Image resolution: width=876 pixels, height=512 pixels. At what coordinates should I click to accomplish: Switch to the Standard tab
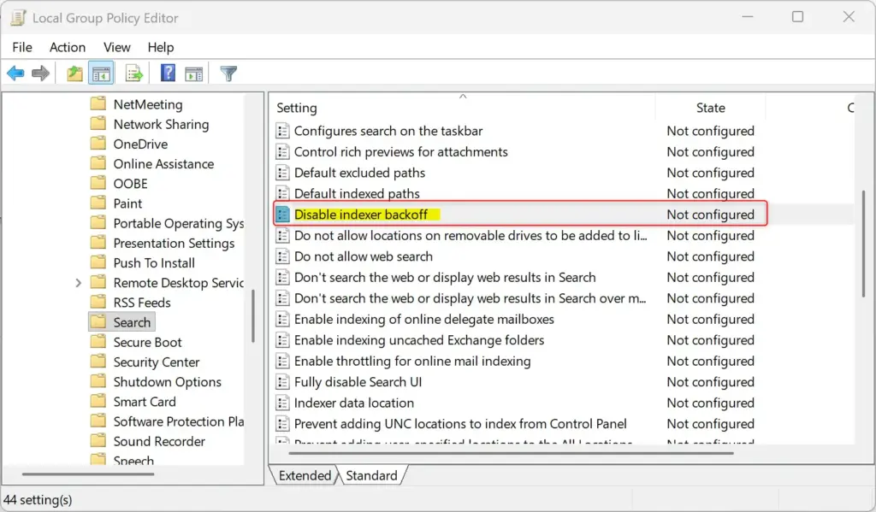point(371,476)
